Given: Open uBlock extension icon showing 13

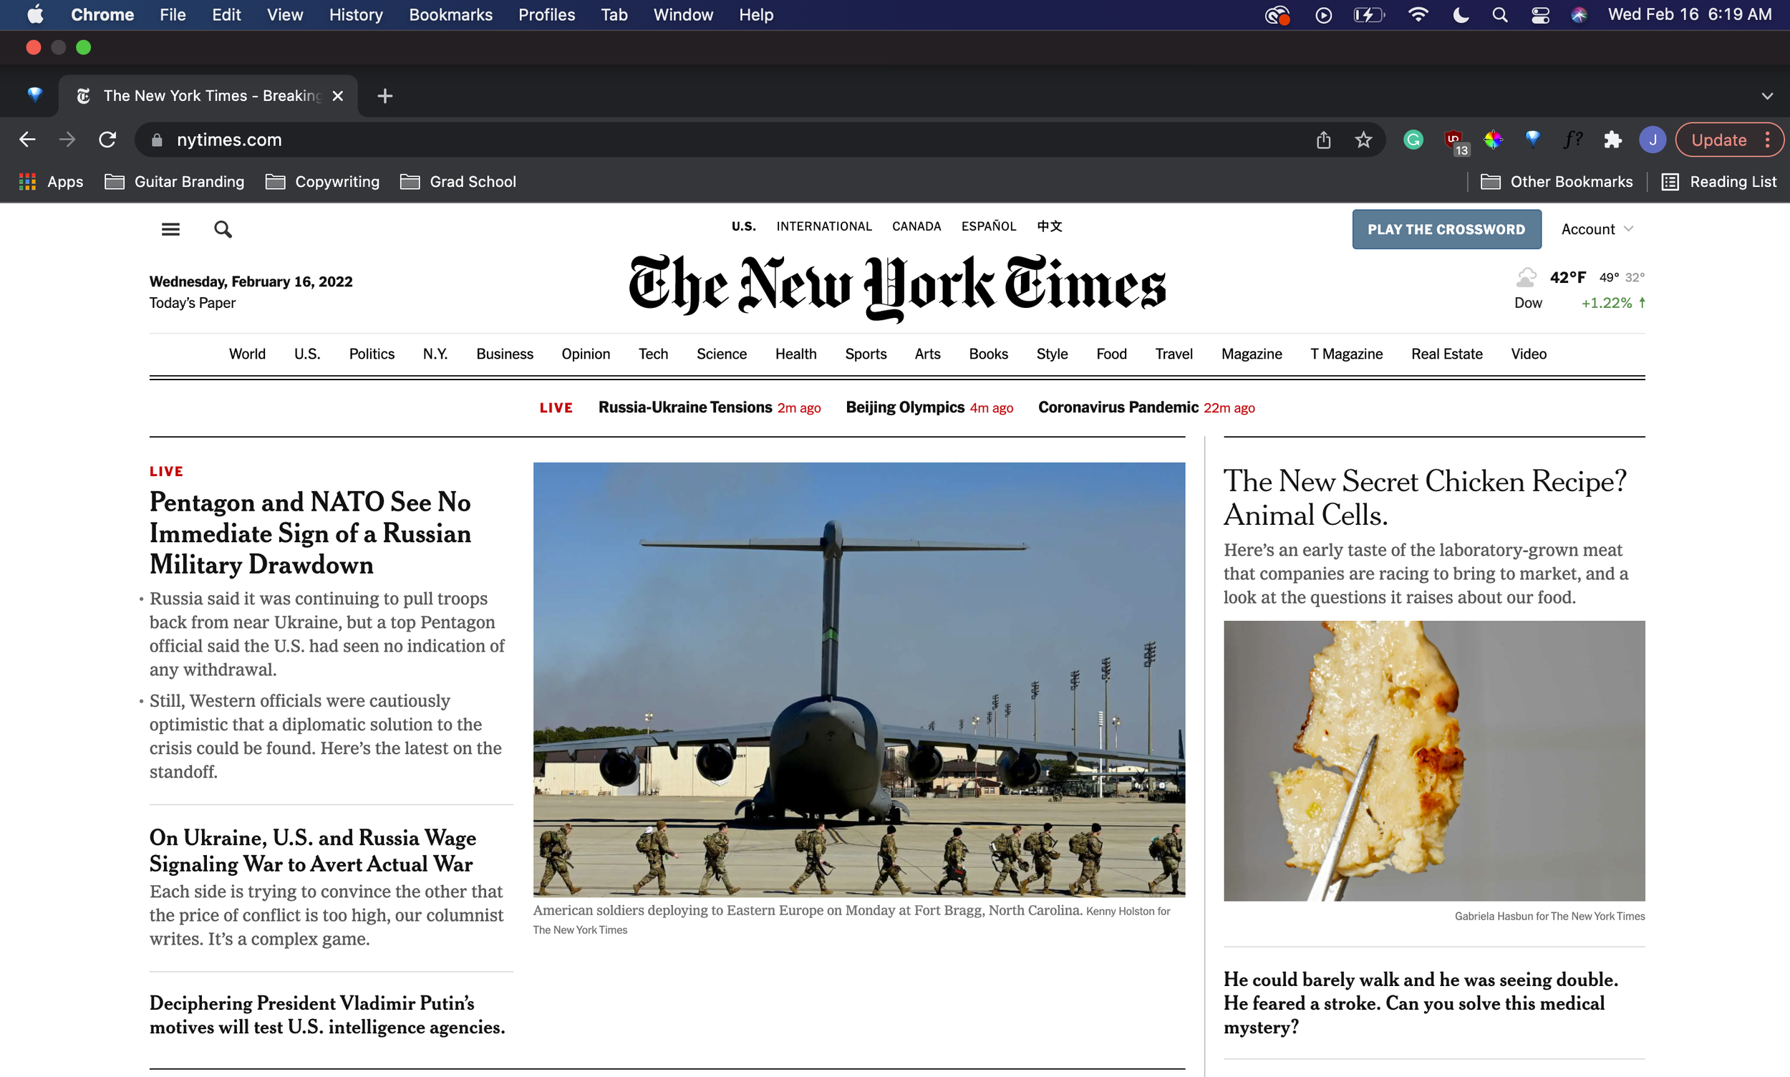Looking at the screenshot, I should pyautogui.click(x=1454, y=141).
